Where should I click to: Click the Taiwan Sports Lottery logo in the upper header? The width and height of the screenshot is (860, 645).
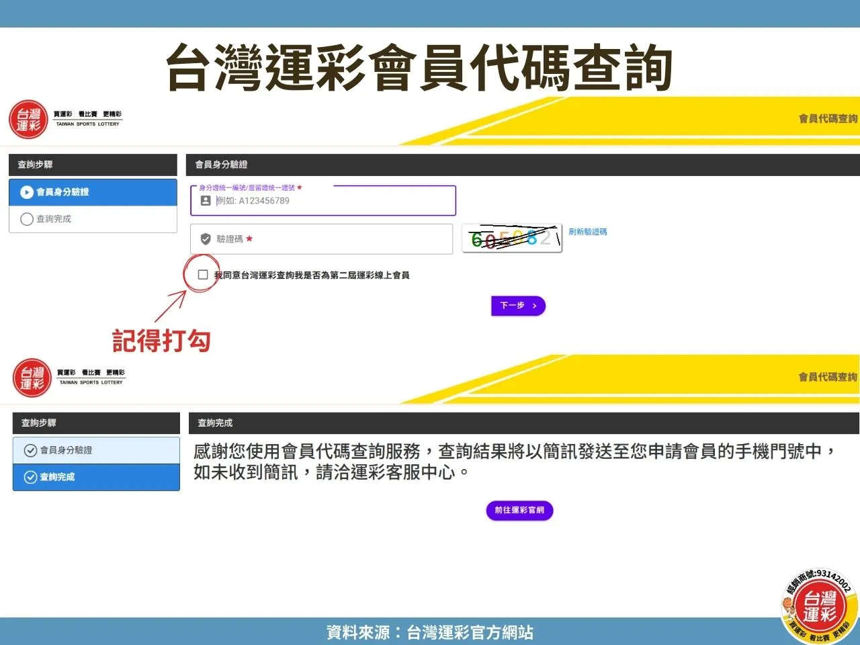29,120
